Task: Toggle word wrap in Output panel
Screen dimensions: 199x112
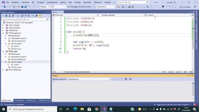Action: click(x=130, y=79)
